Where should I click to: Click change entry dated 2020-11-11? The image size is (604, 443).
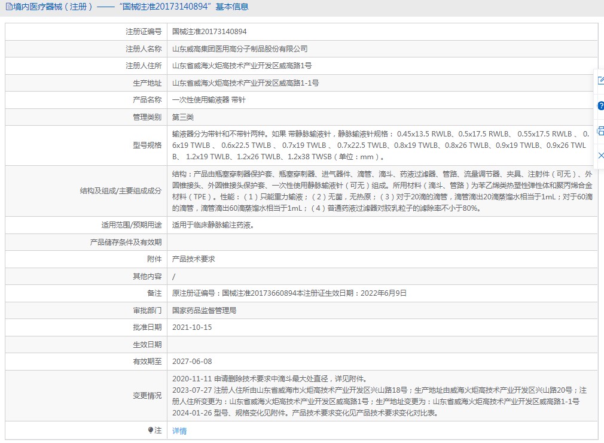[x=270, y=378]
